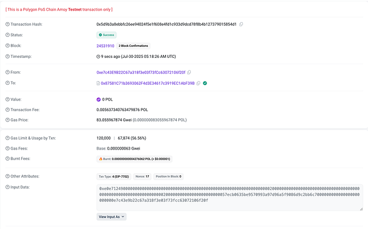The height and width of the screenshot is (229, 368).
Task: Click the help icon next to Input Data
Action: (x=7, y=187)
